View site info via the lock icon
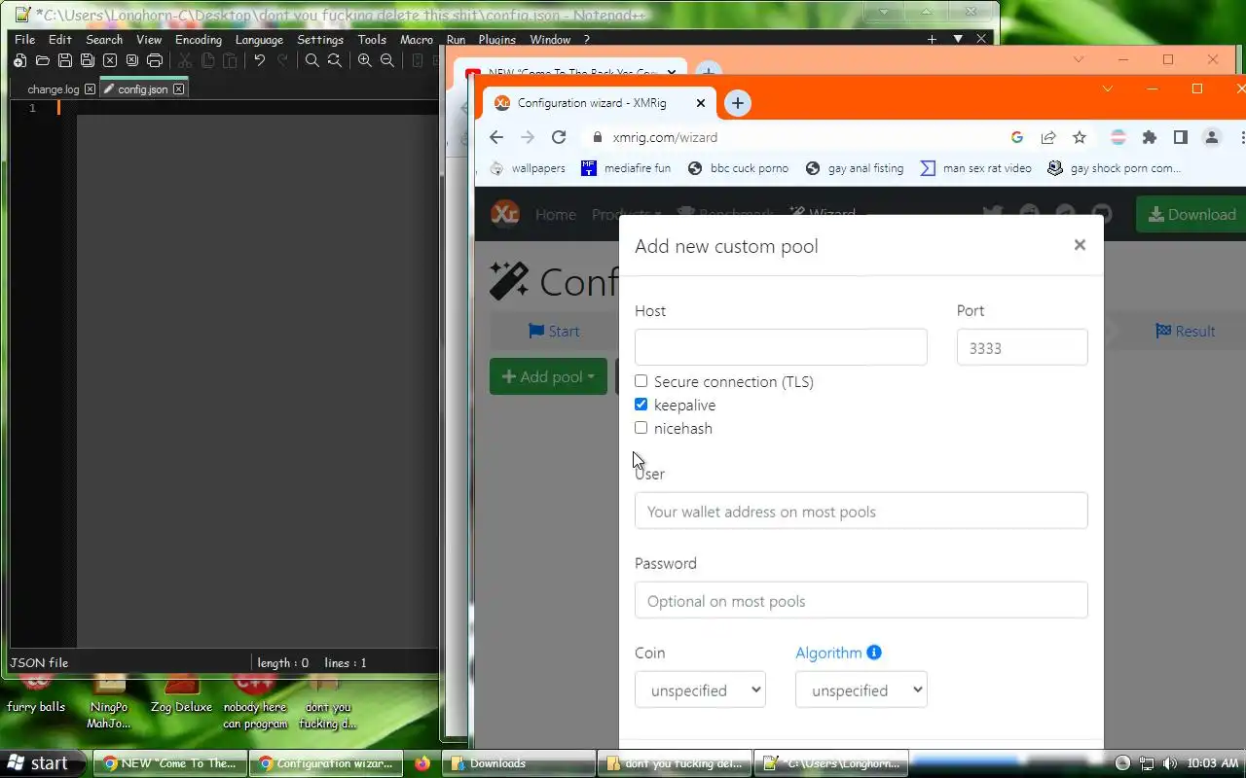 point(598,138)
